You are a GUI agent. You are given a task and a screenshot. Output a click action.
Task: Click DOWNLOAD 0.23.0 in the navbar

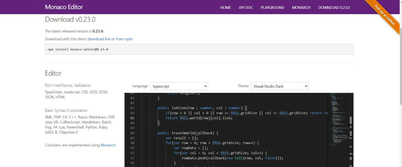click(334, 7)
